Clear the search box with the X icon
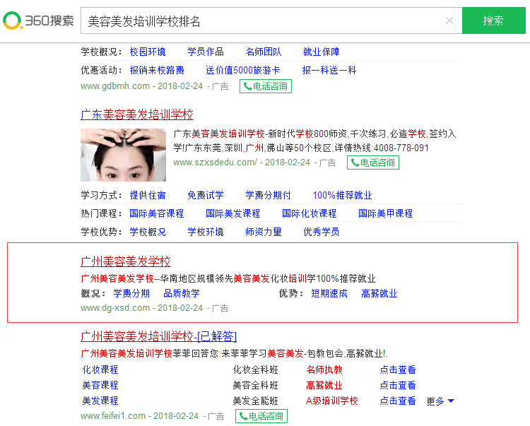The height and width of the screenshot is (426, 530). pyautogui.click(x=449, y=21)
